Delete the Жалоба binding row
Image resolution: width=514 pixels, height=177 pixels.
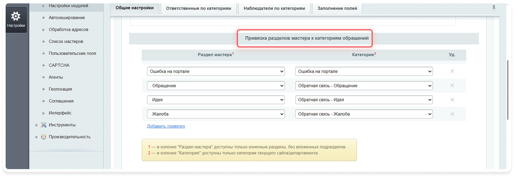click(x=452, y=114)
